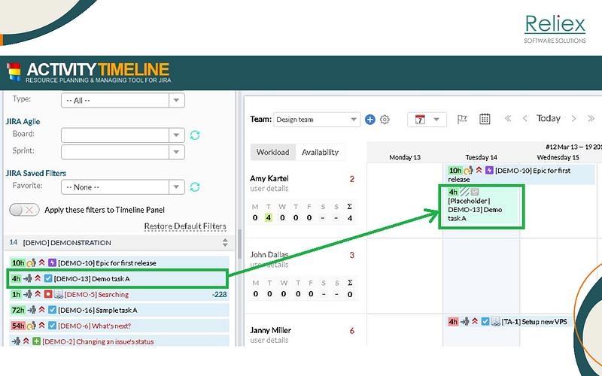602x376 pixels.
Task: Click grey checkbox icon on placeholder card
Action: tap(475, 192)
